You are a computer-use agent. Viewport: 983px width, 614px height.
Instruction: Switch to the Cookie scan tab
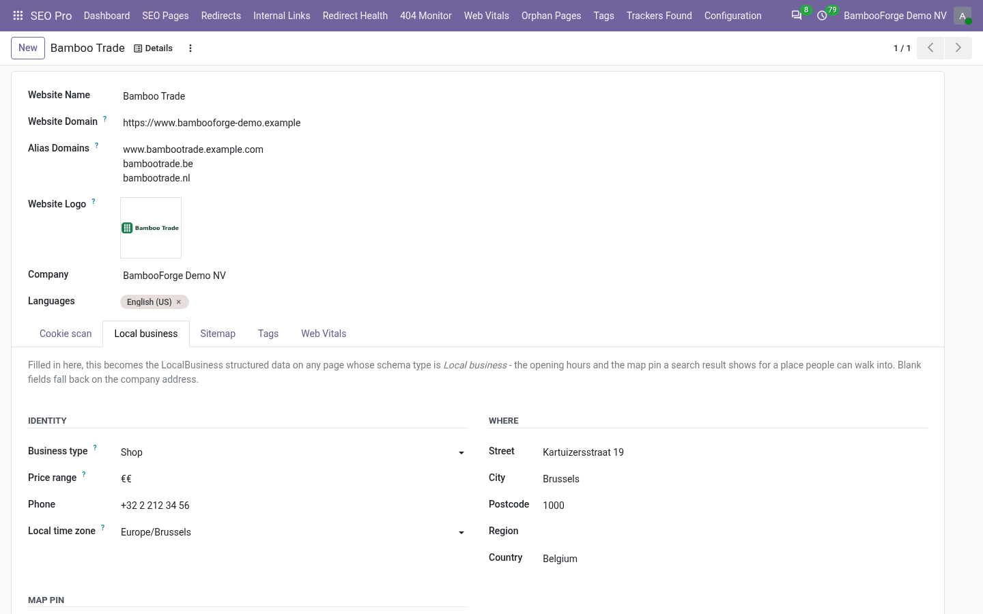coord(66,334)
